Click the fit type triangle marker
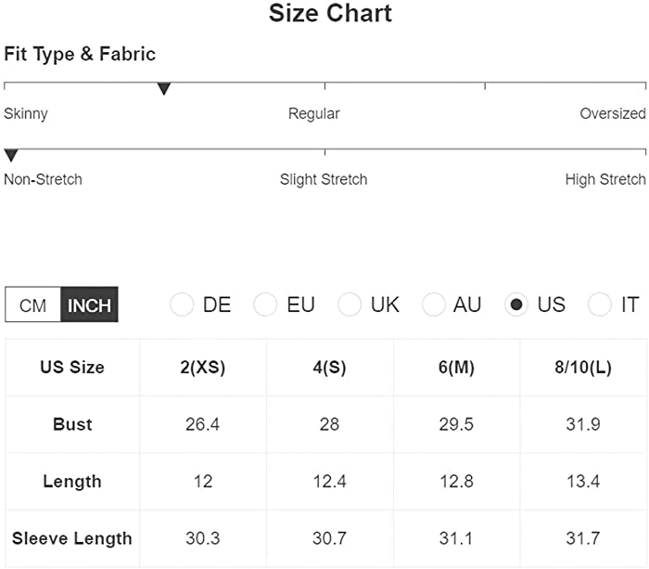This screenshot has width=649, height=569. [x=164, y=89]
